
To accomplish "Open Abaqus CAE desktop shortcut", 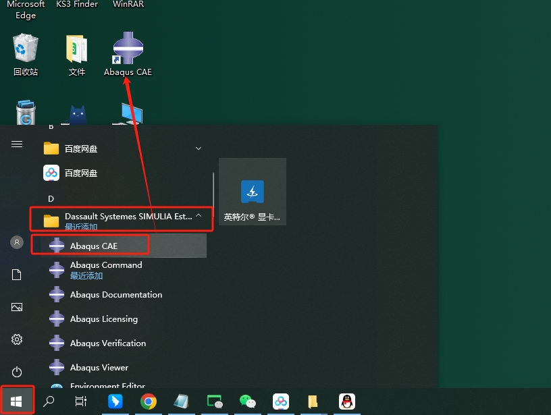I will 127,53.
